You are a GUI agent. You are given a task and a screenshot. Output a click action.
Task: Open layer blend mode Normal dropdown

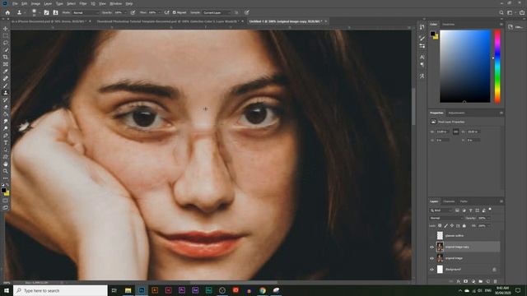pos(446,218)
